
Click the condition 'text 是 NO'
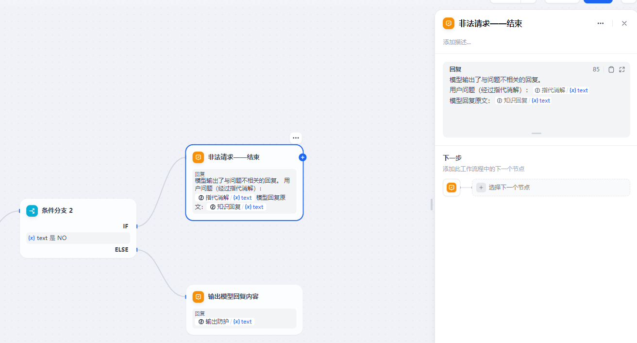pyautogui.click(x=78, y=238)
